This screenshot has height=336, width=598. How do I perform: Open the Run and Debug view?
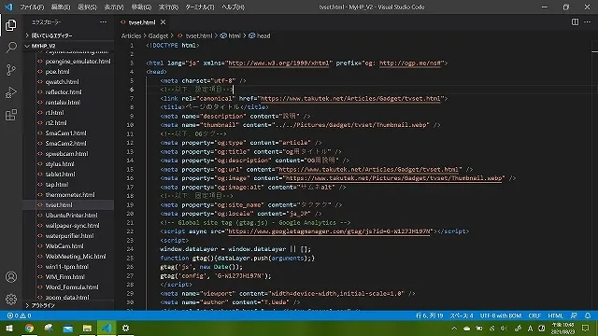click(x=11, y=92)
